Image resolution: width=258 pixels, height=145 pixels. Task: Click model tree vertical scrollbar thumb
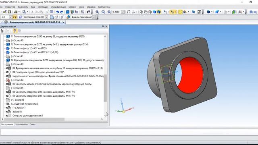105,88
